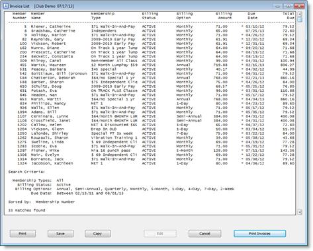Screen dimensions: 313x251
Task: Click member name Scobie, Eva
Action: point(44,146)
